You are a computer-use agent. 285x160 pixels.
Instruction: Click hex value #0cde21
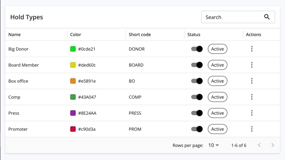click(x=87, y=49)
